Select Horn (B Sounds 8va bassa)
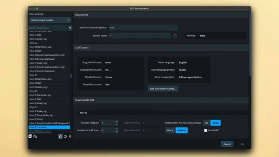 click(49, 59)
